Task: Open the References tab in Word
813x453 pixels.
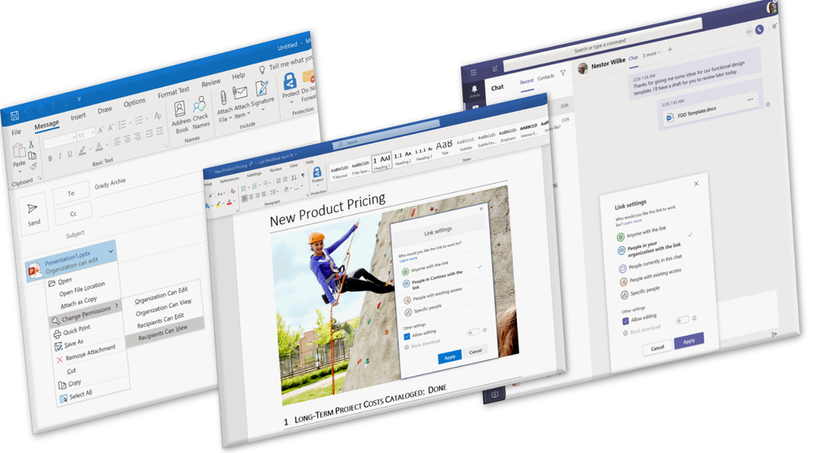Action: [x=229, y=180]
